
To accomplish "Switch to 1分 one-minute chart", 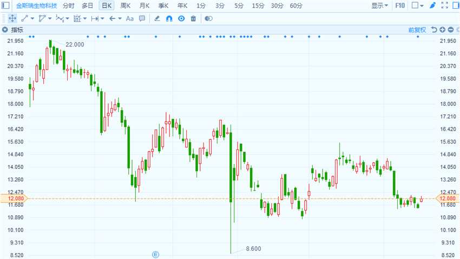I will (201, 5).
